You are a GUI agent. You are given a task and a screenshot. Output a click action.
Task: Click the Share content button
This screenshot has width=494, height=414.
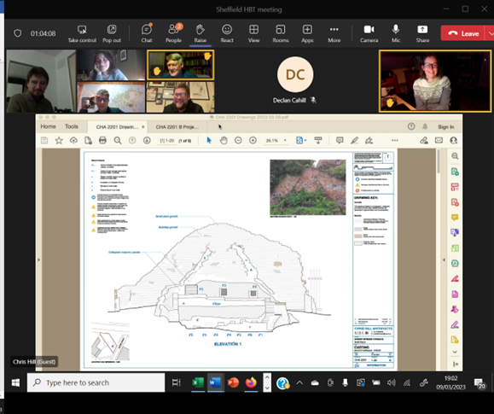click(422, 33)
